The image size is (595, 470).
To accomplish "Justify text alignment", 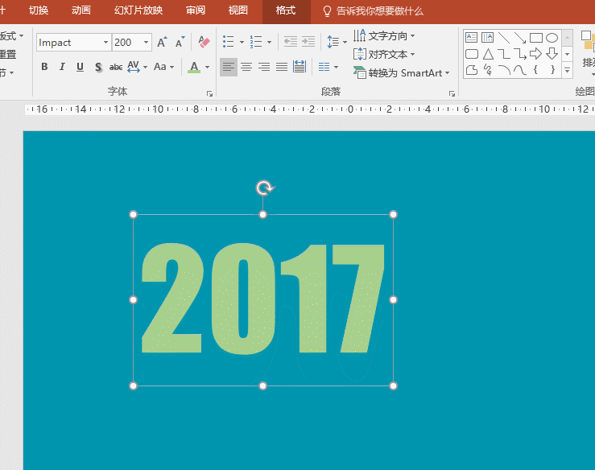I will coord(282,67).
